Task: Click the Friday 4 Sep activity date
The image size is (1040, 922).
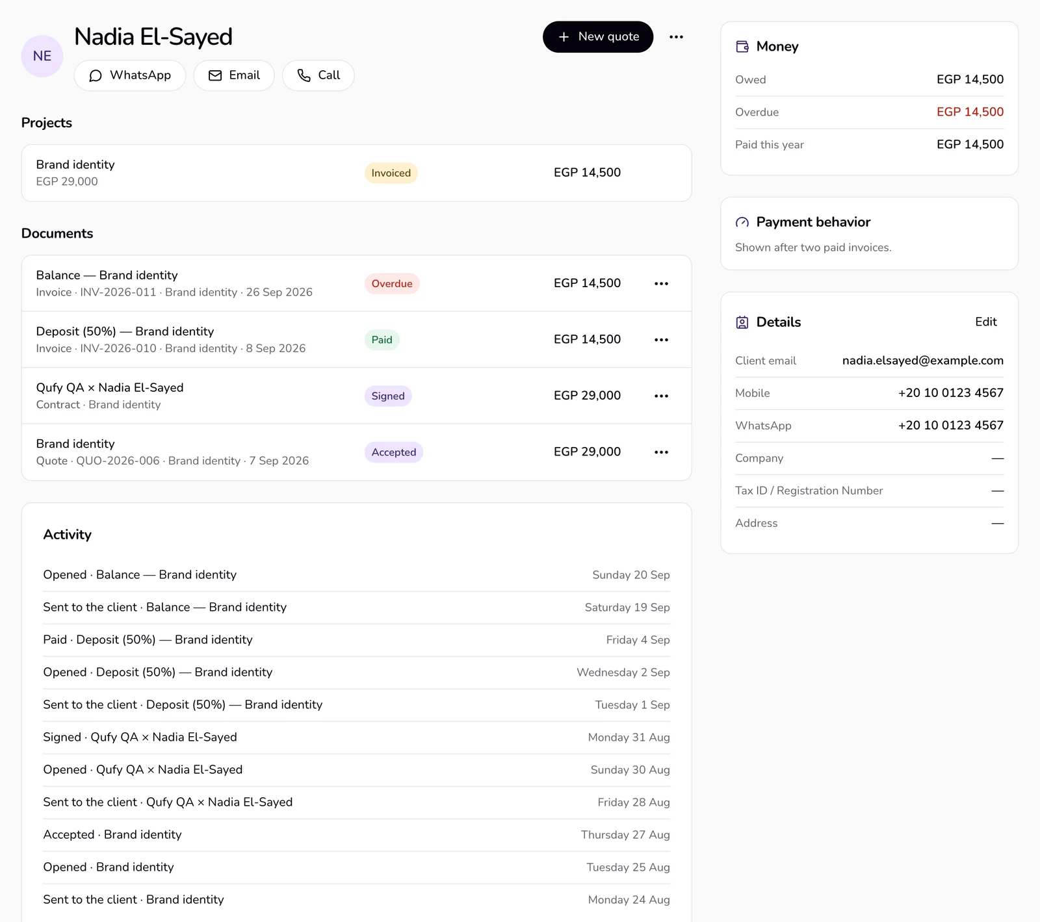Action: (x=638, y=640)
